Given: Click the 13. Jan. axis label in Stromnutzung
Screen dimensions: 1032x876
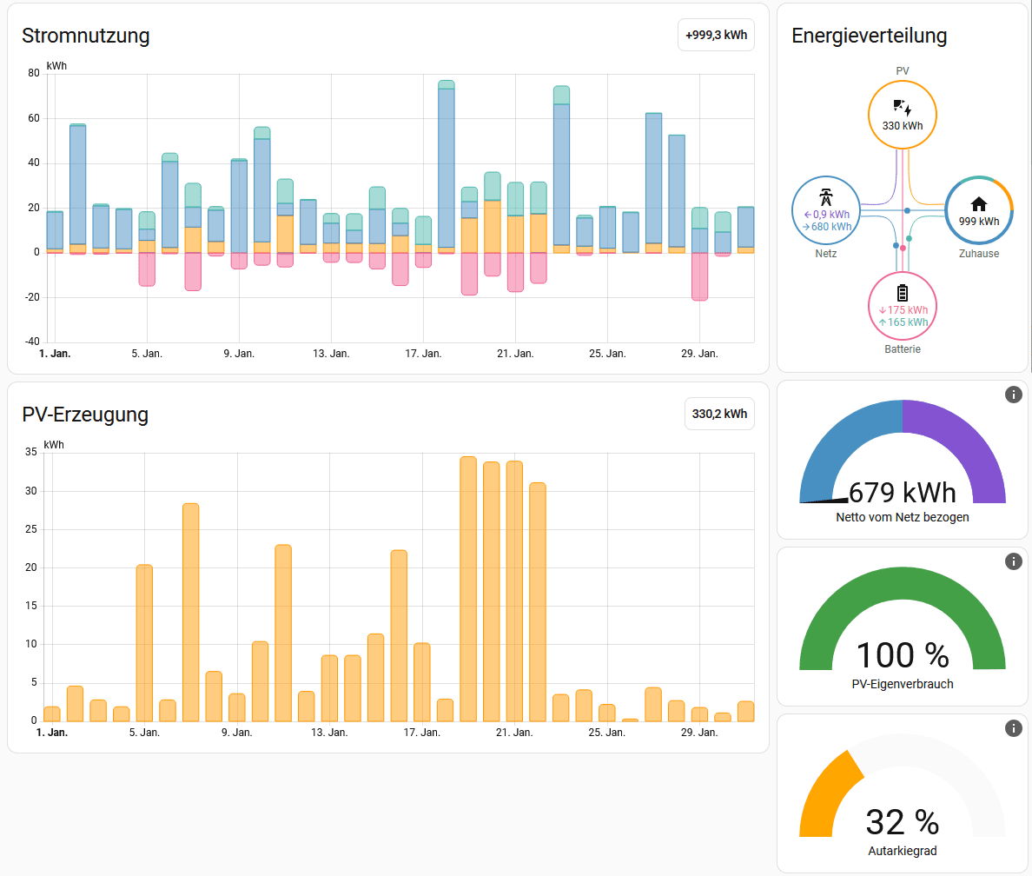Looking at the screenshot, I should (x=331, y=354).
